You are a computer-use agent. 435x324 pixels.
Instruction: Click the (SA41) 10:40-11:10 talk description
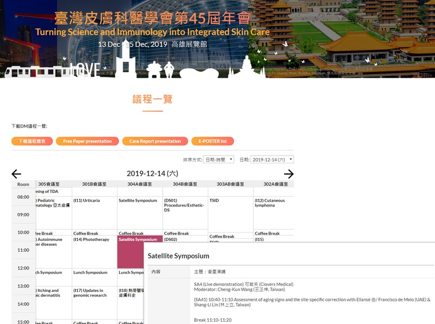point(312,302)
